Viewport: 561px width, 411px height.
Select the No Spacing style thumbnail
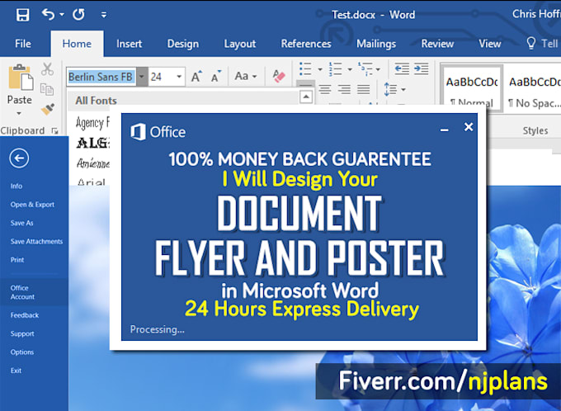coord(534,88)
